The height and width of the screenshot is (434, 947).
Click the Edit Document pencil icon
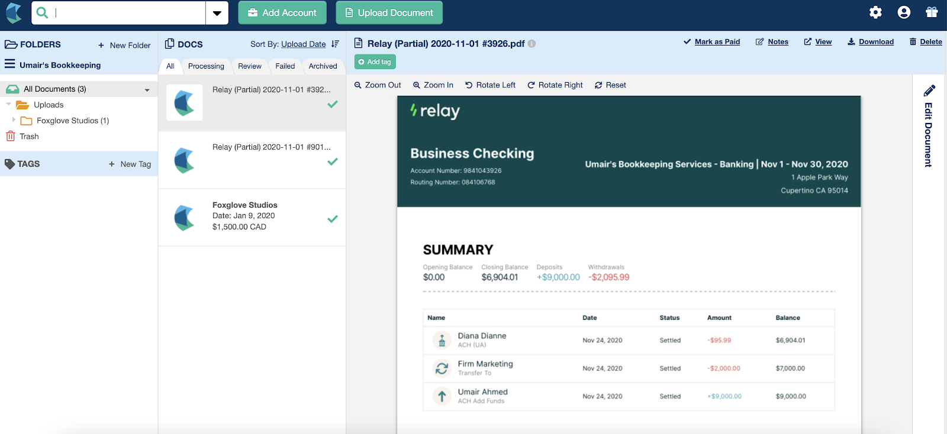pyautogui.click(x=929, y=90)
